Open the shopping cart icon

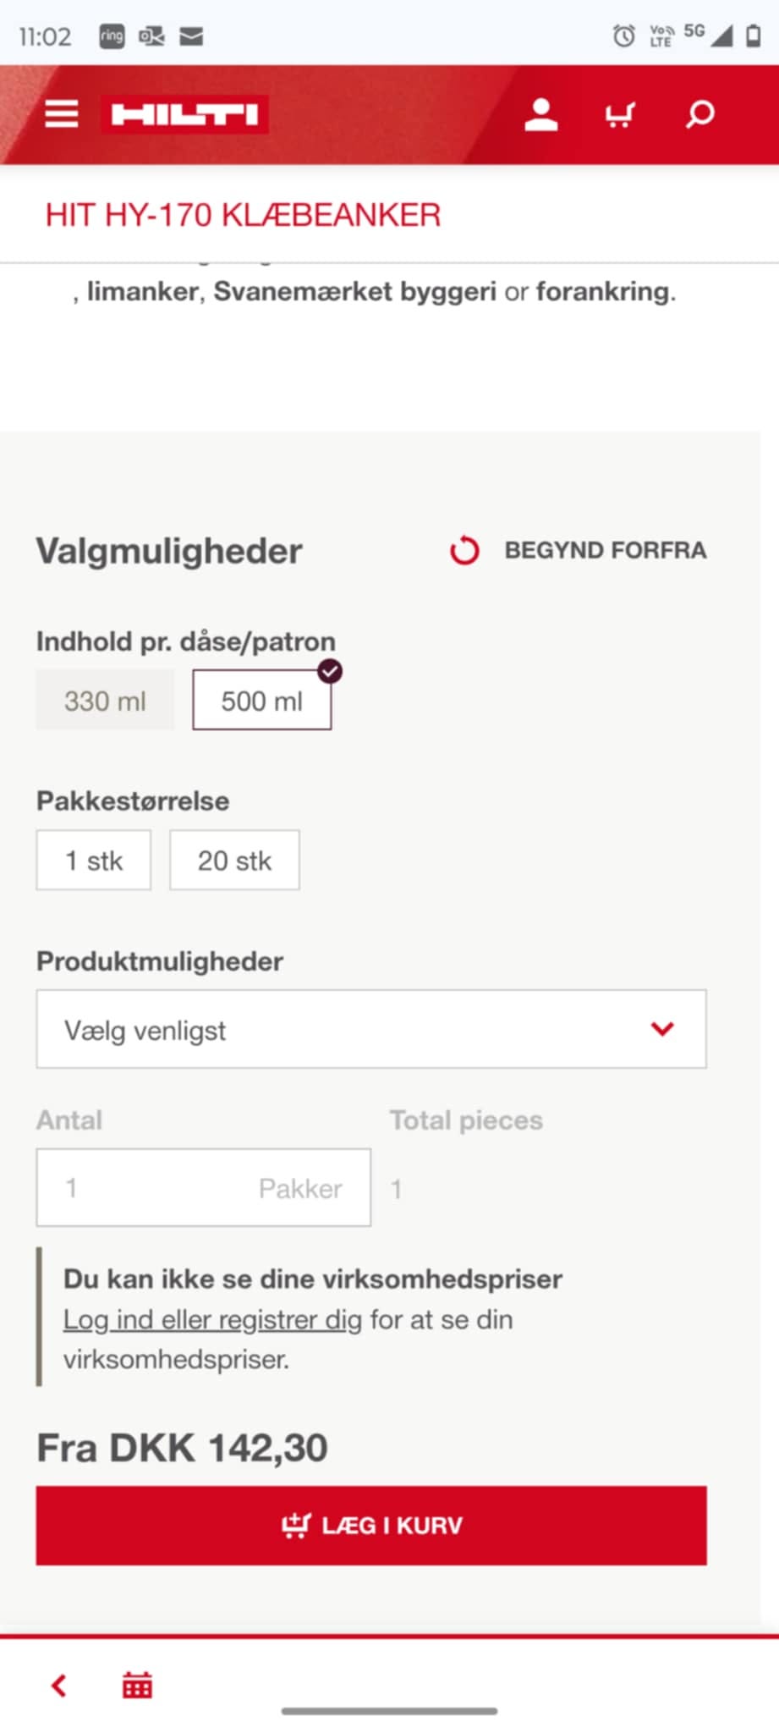620,114
